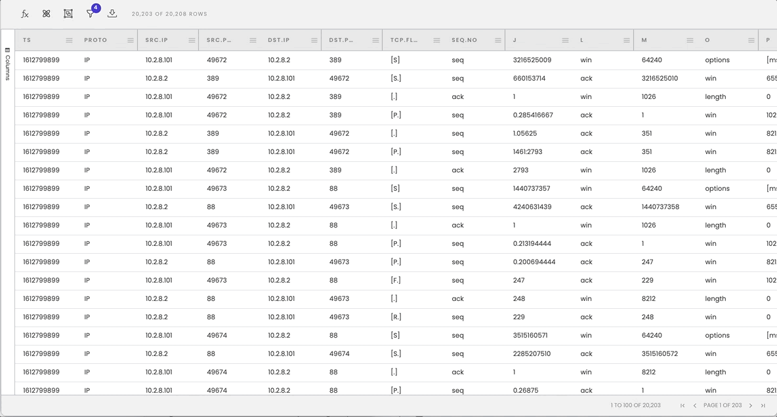Image resolution: width=777 pixels, height=417 pixels.
Task: Select cell value 3216525010 in column M
Action: (660, 78)
